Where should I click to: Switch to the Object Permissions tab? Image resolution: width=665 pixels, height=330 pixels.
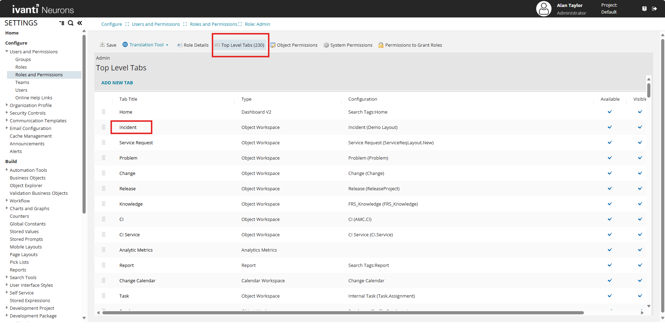(294, 45)
